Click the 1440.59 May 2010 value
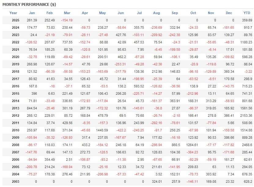Viewport: 254px width, 187px height. pos(102,130)
